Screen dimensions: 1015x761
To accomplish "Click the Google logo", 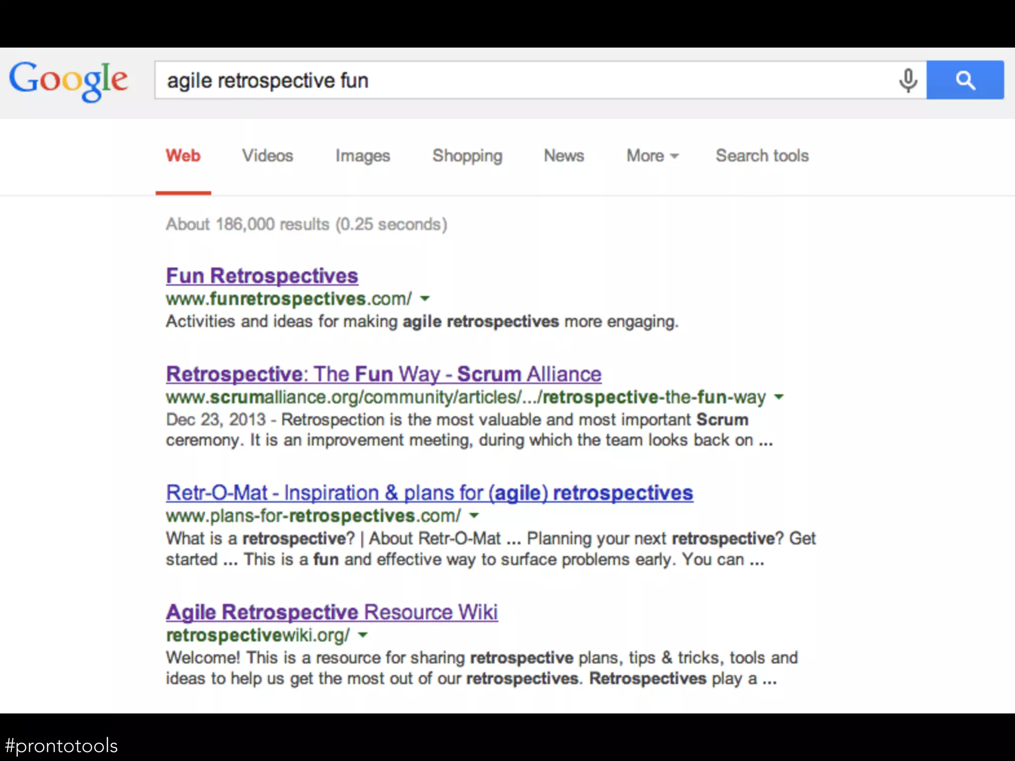I will [68, 80].
